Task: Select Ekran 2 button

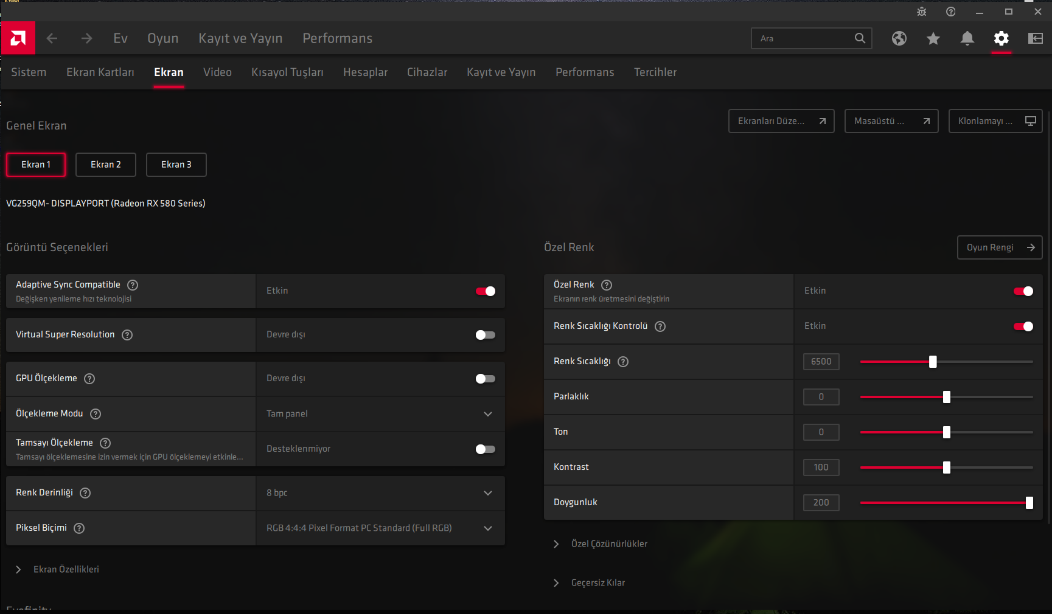Action: [x=106, y=165]
